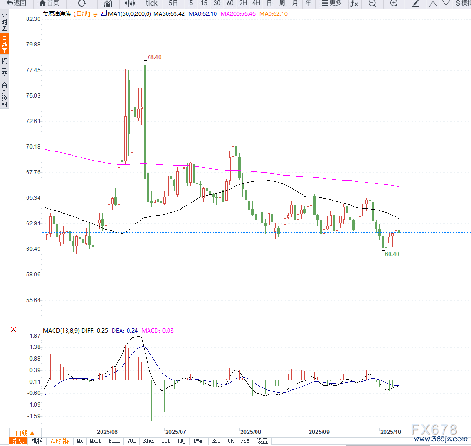Click the 78.40 high price marker
The image size is (471, 446).
point(154,57)
